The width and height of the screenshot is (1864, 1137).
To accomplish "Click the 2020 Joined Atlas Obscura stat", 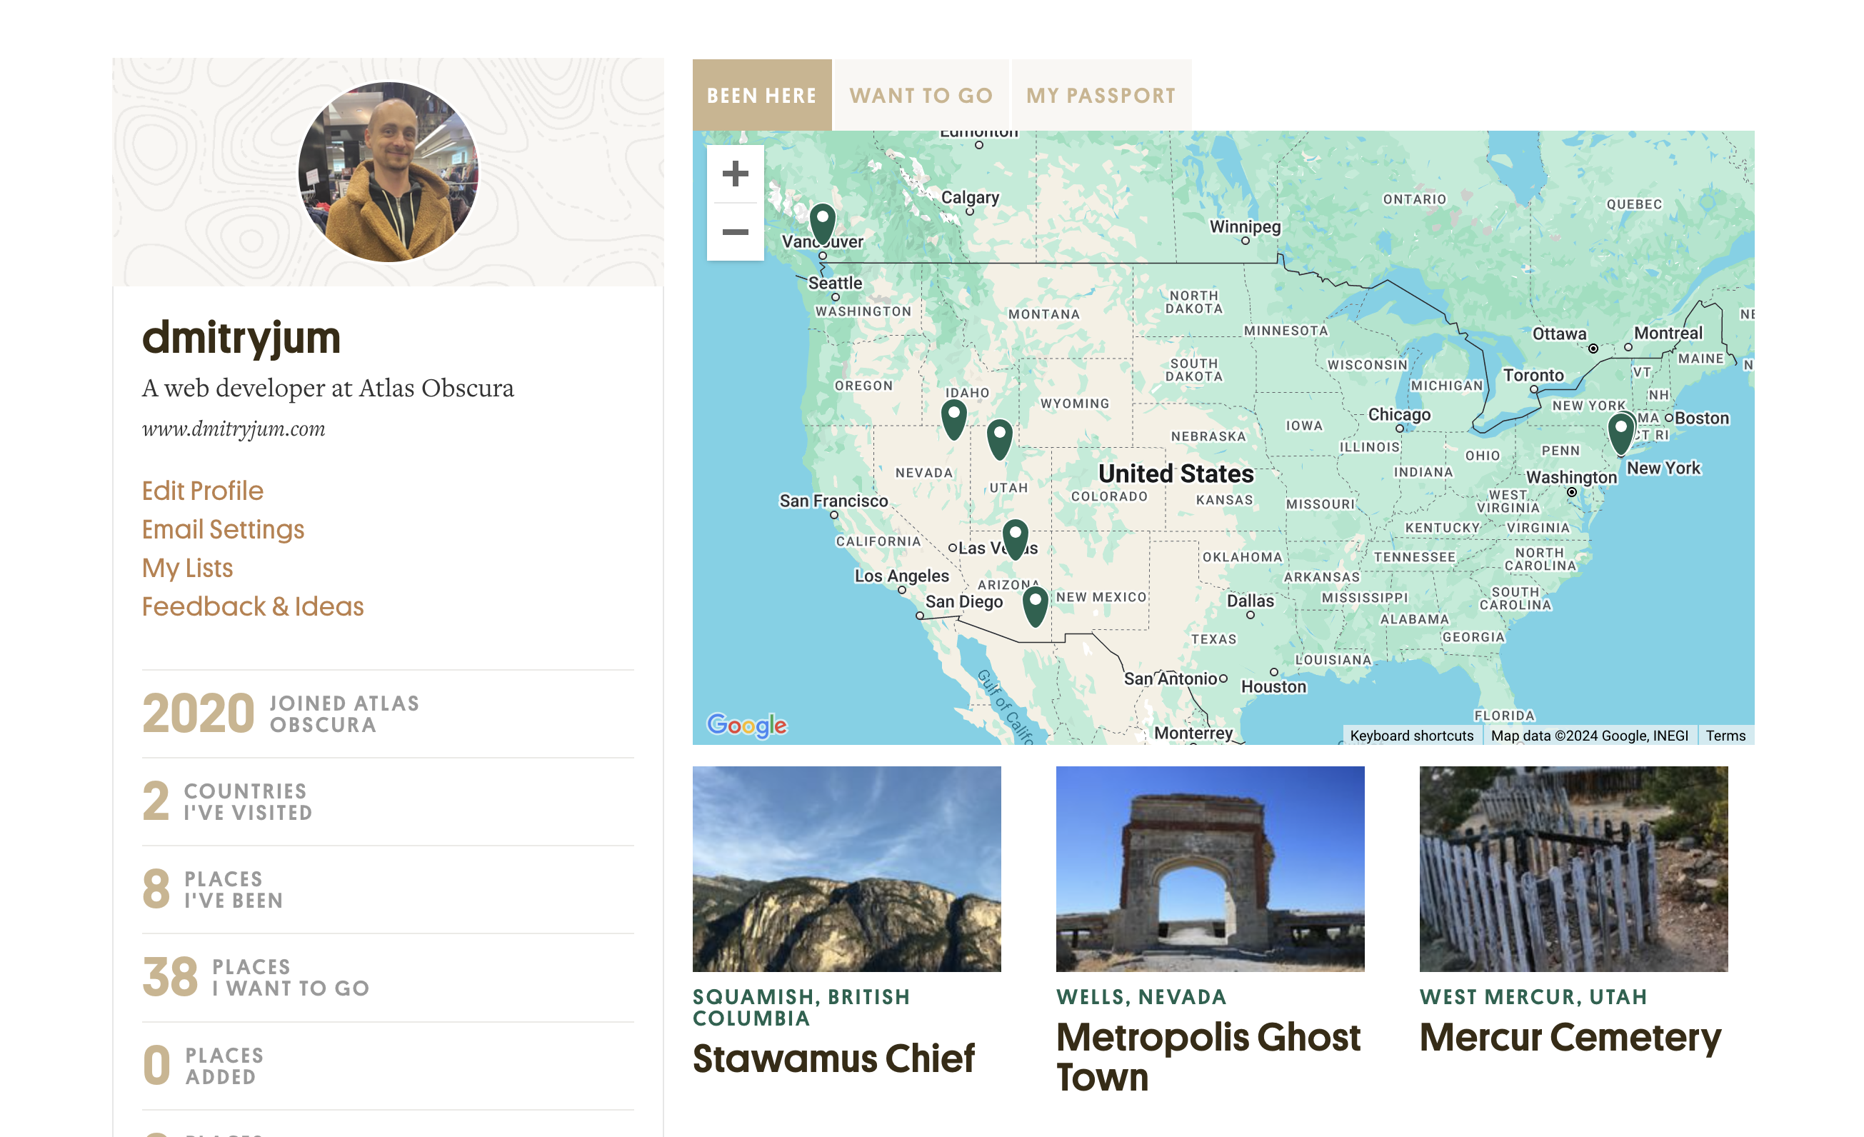I will pos(281,713).
